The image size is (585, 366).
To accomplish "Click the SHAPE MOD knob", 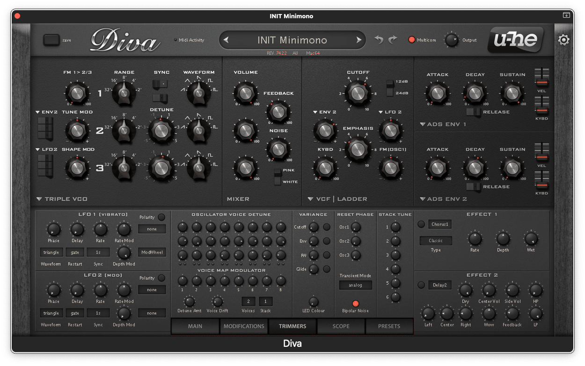I will (x=77, y=167).
